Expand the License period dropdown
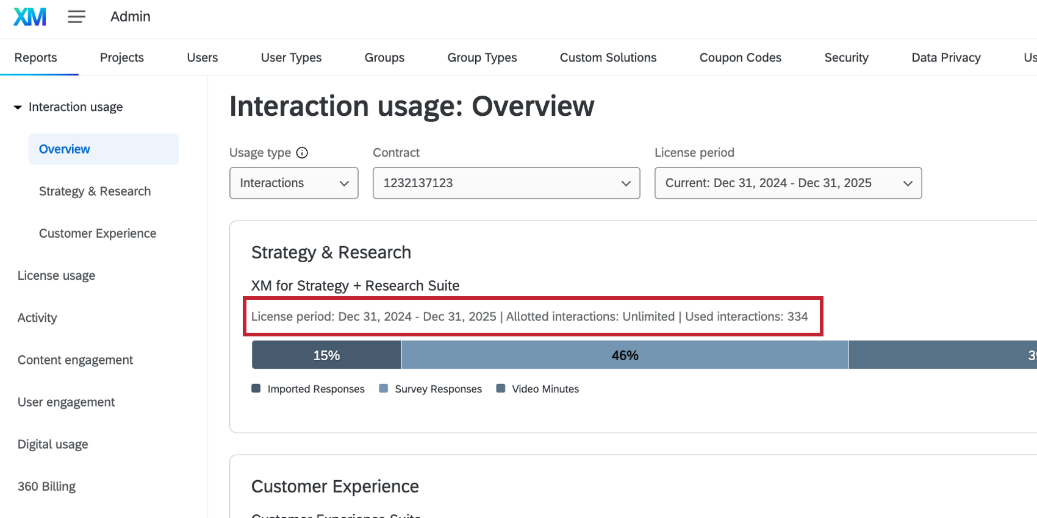 click(788, 183)
